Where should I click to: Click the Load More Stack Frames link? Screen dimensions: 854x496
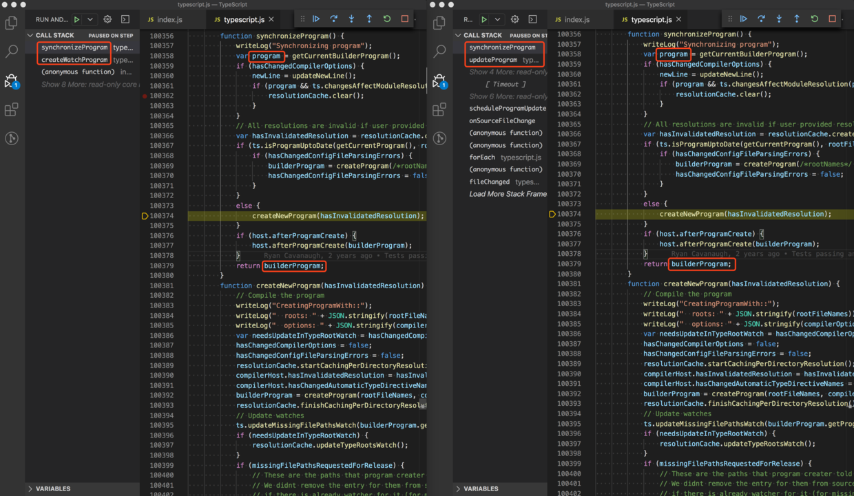(508, 194)
